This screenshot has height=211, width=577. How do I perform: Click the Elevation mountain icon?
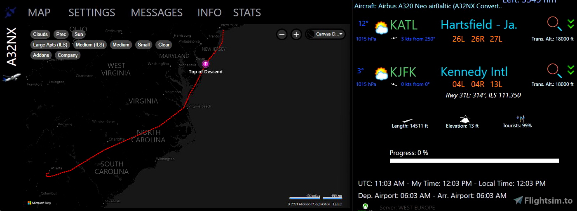(465, 120)
